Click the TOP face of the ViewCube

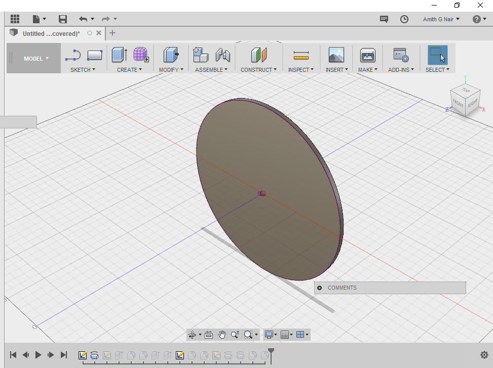[466, 90]
